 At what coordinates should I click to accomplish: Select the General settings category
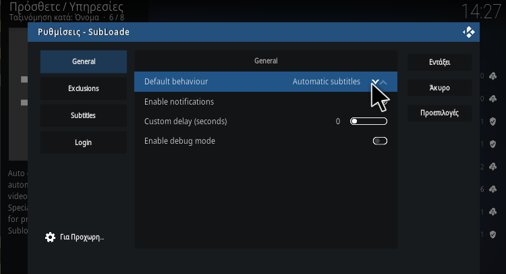coord(84,61)
